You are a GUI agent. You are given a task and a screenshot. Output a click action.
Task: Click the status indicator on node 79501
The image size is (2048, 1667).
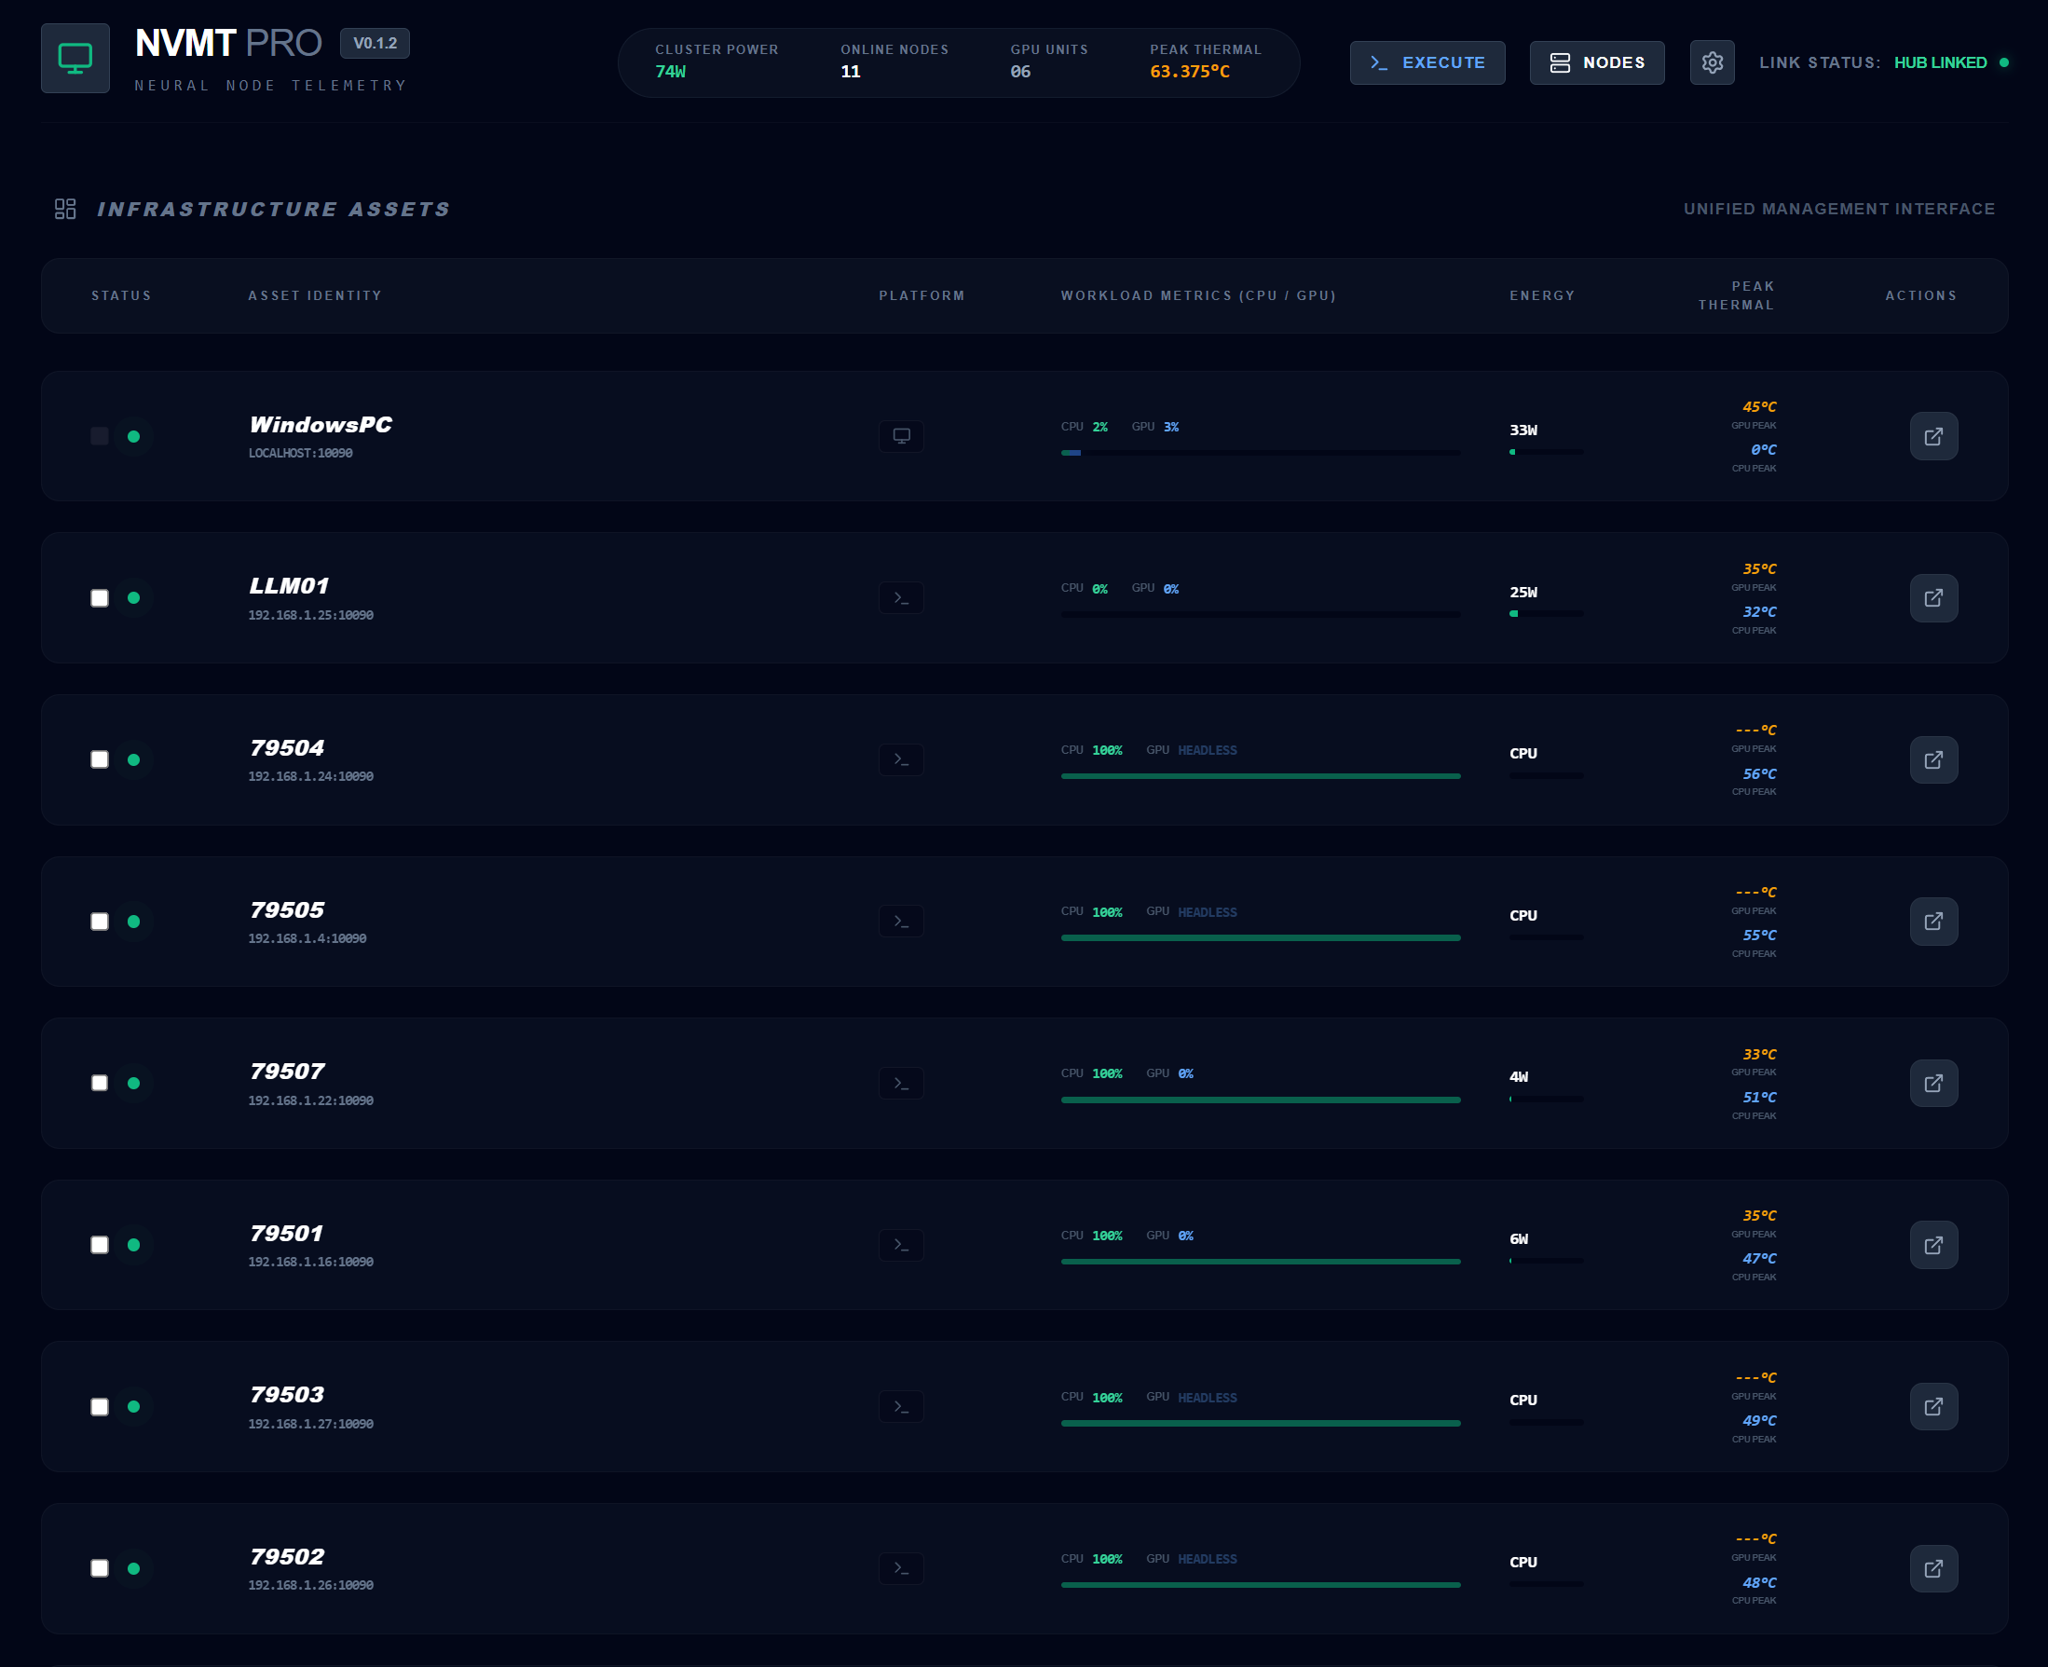(x=134, y=1245)
